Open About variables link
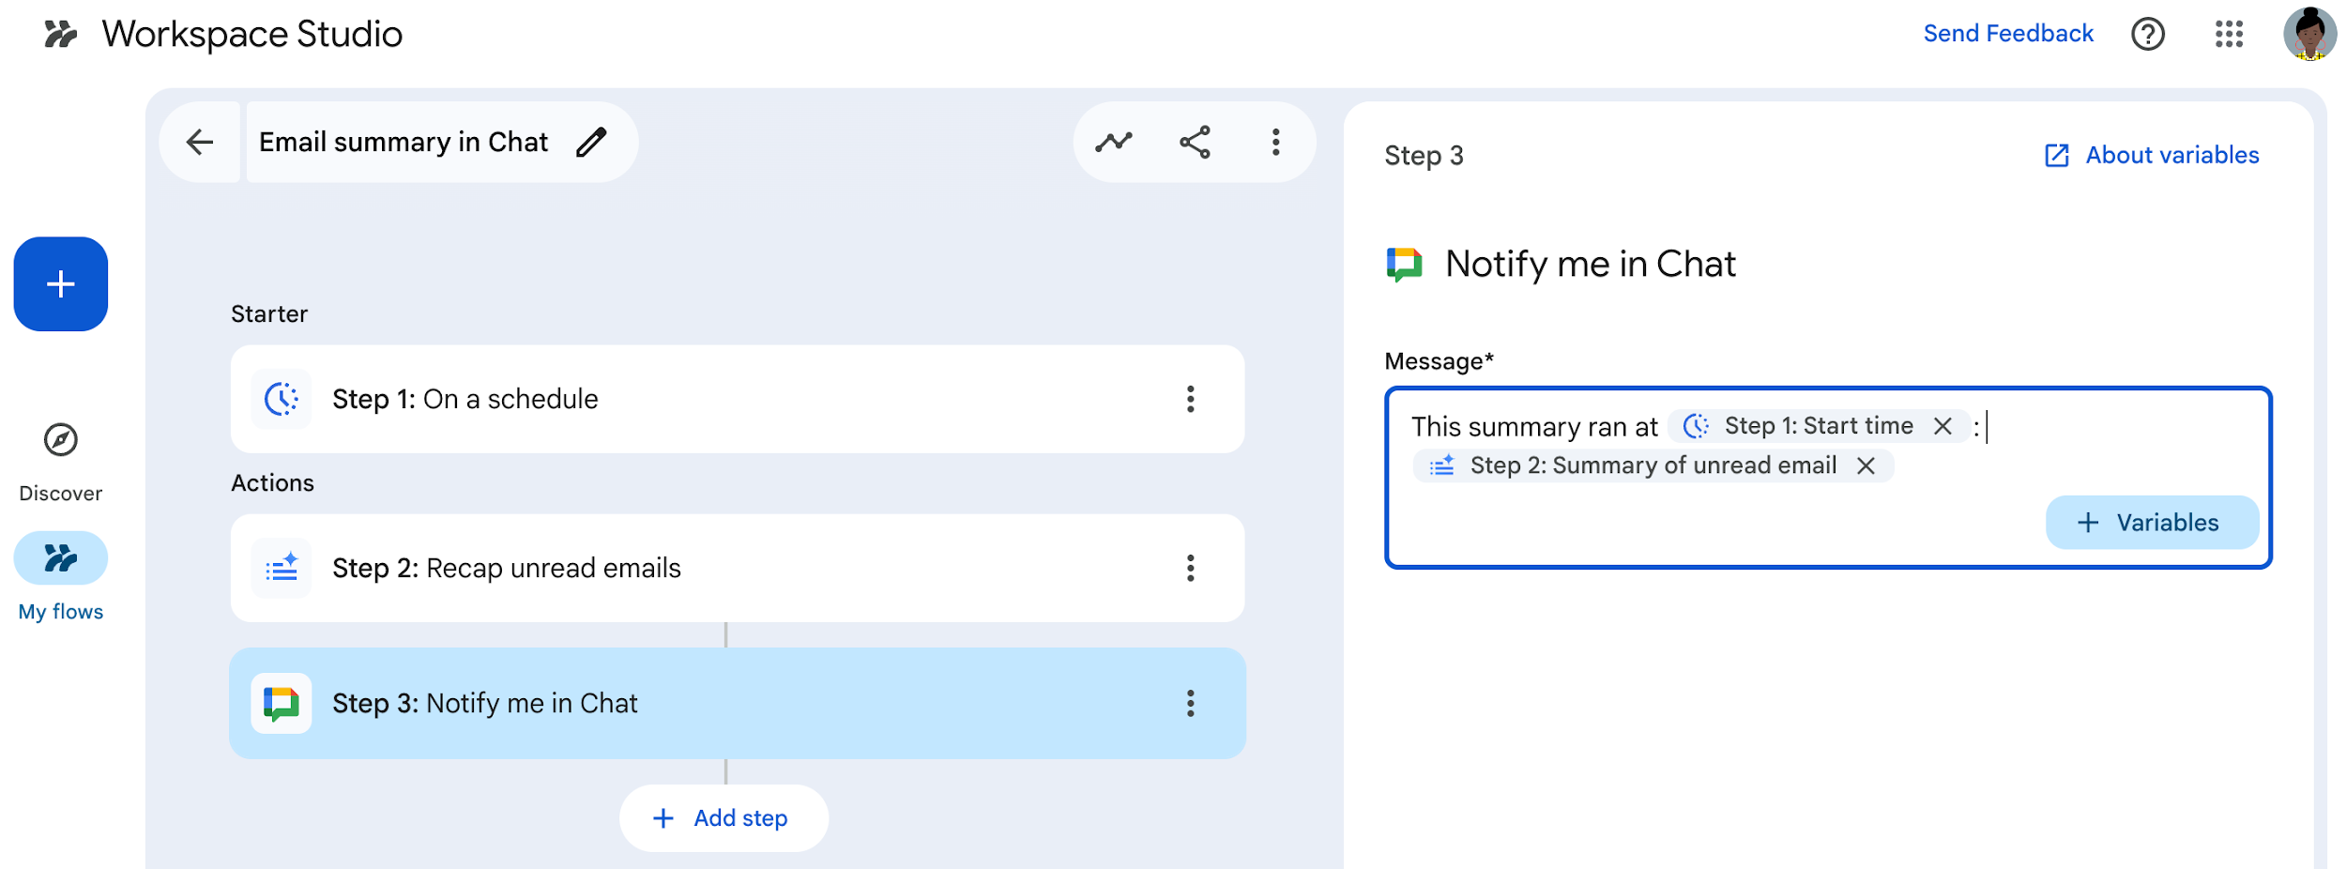The height and width of the screenshot is (869, 2346). pos(2171,156)
